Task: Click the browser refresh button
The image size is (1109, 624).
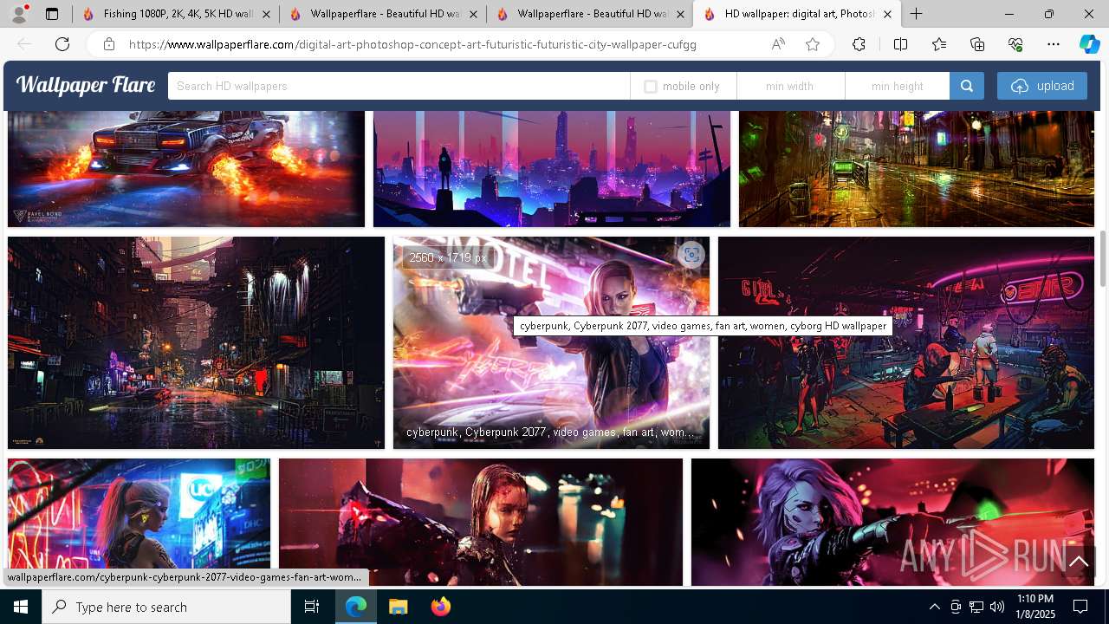Action: point(62,44)
